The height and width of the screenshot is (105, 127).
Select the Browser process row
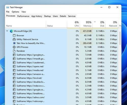[61, 35]
